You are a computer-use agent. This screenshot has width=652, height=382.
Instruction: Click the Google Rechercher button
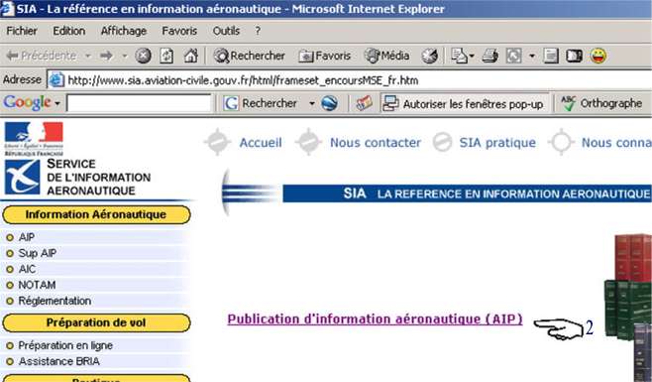(x=260, y=103)
